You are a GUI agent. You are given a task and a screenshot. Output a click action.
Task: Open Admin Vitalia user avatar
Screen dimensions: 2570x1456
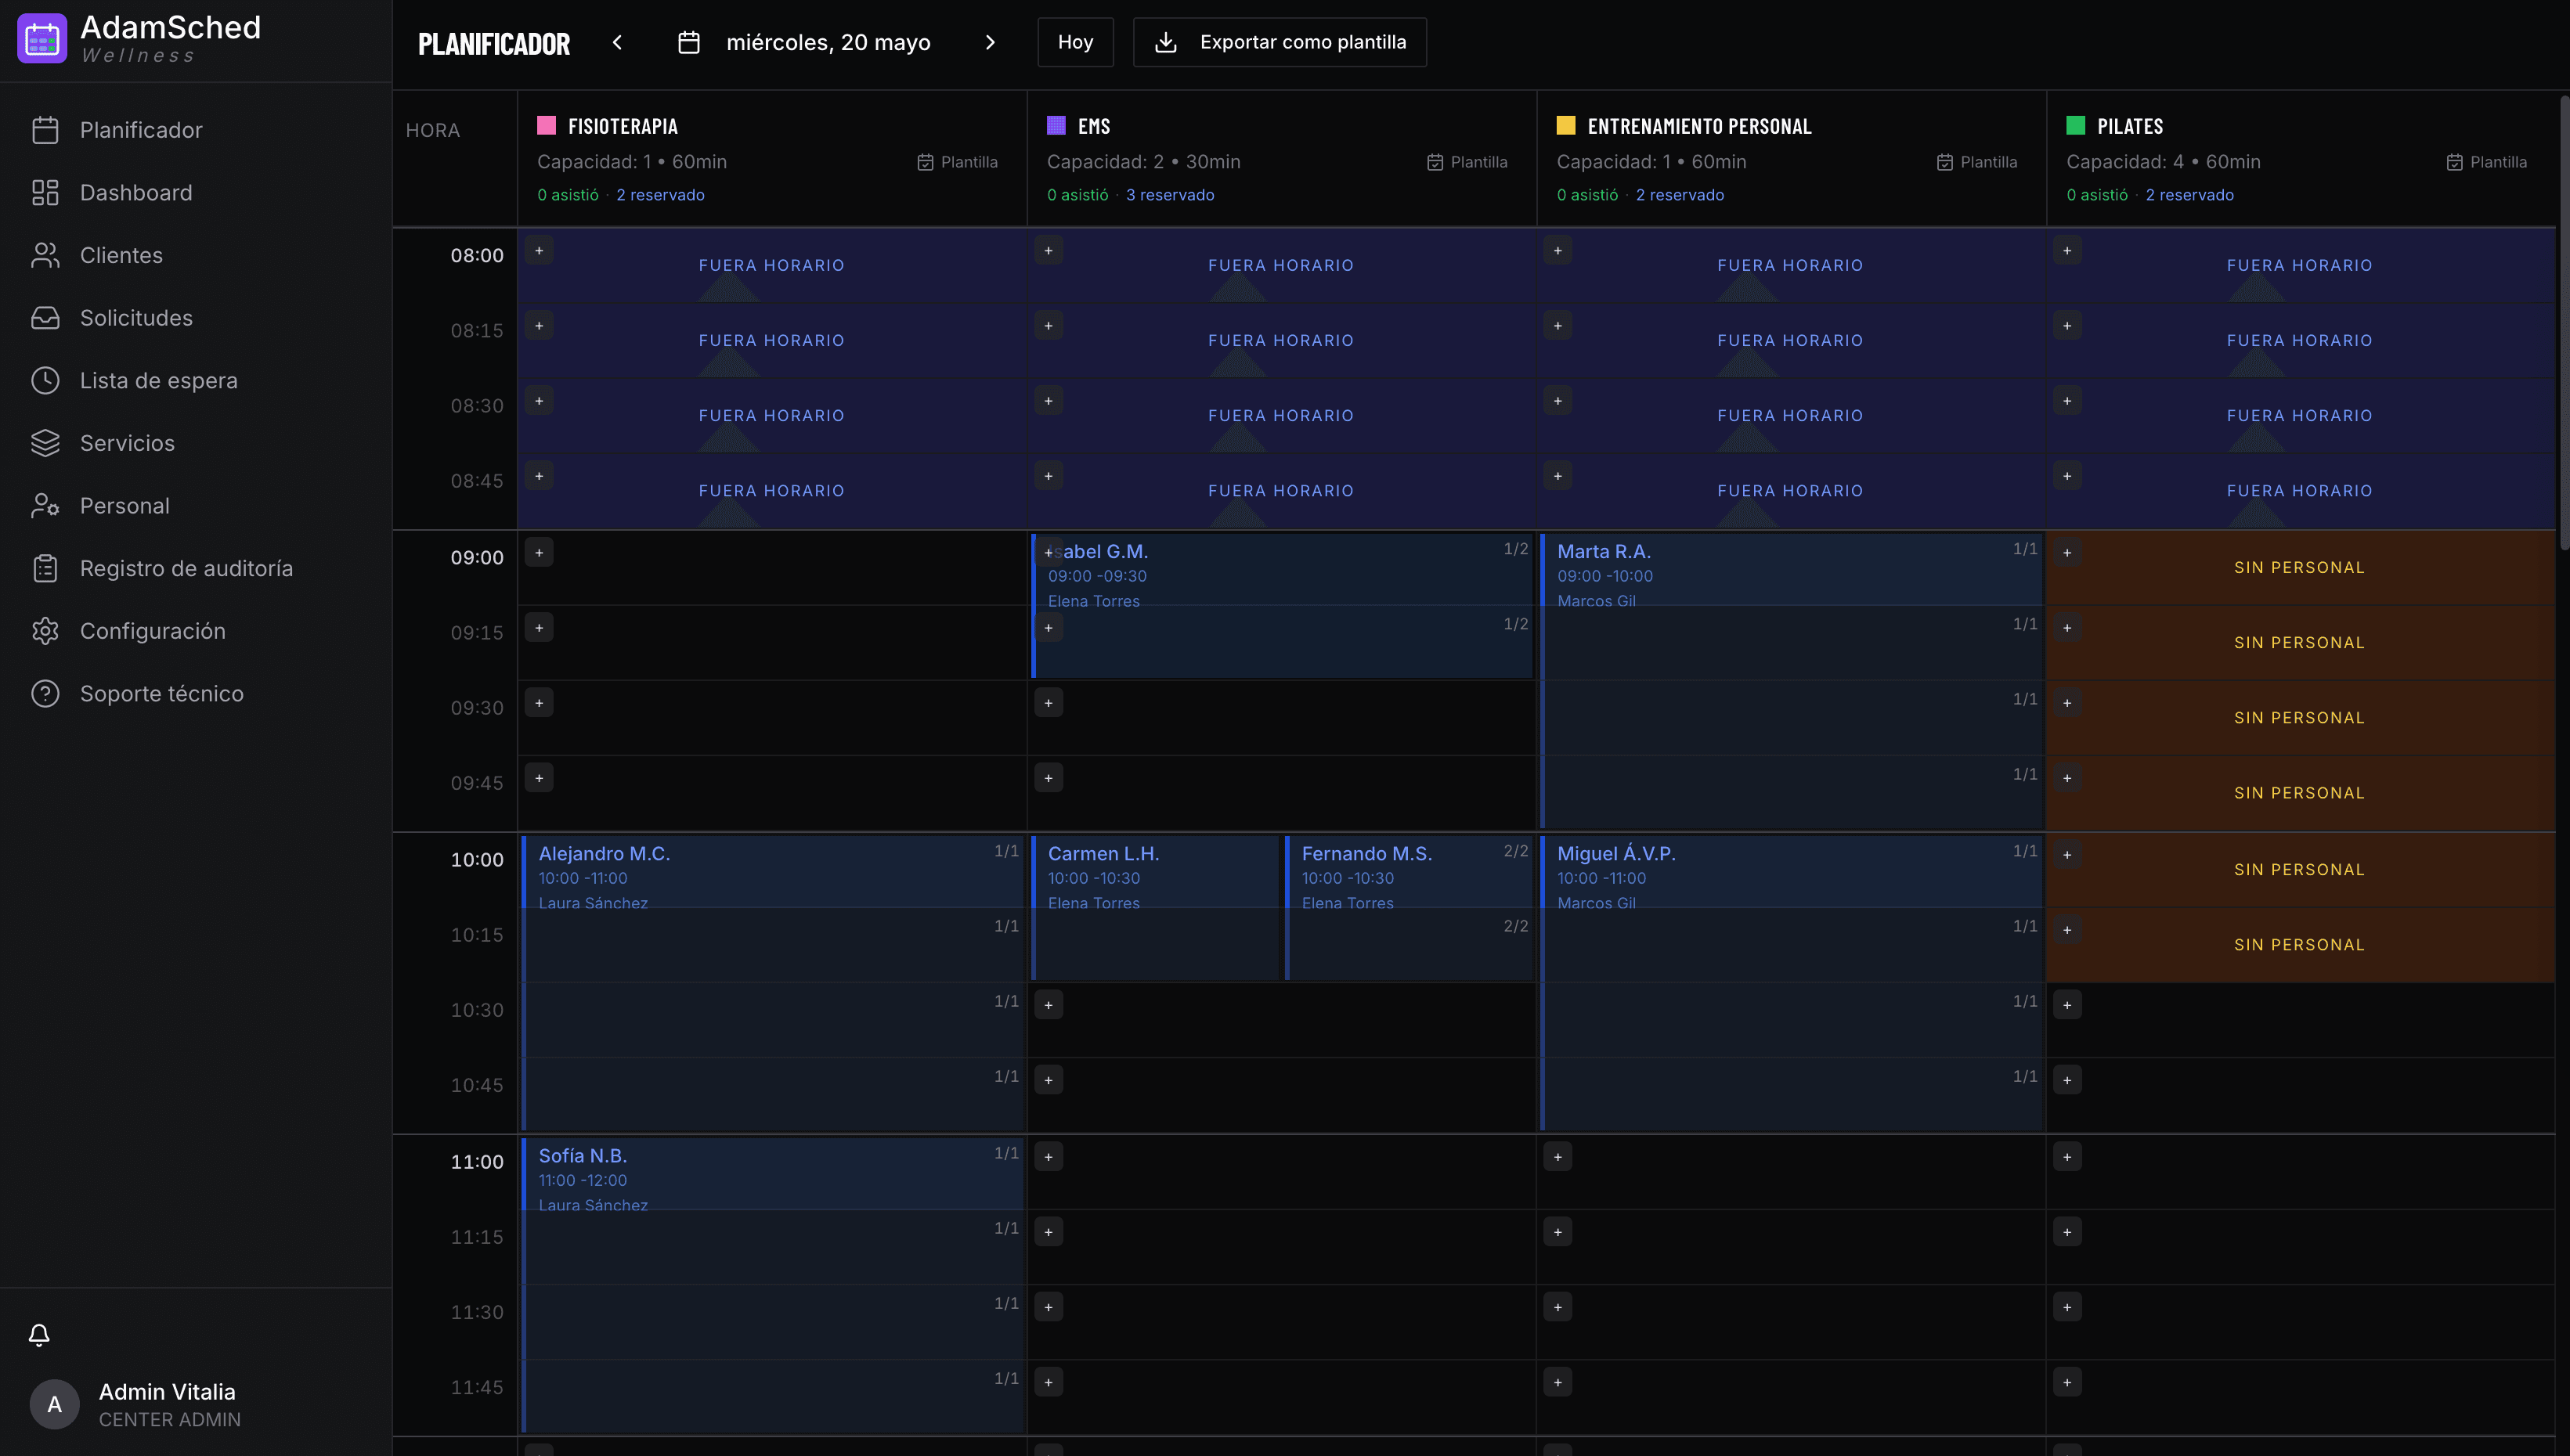[54, 1404]
